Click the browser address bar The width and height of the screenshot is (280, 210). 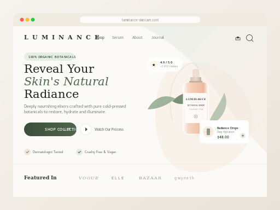140,20
